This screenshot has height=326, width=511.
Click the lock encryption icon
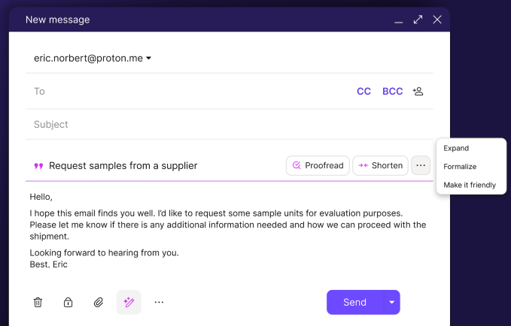68,302
